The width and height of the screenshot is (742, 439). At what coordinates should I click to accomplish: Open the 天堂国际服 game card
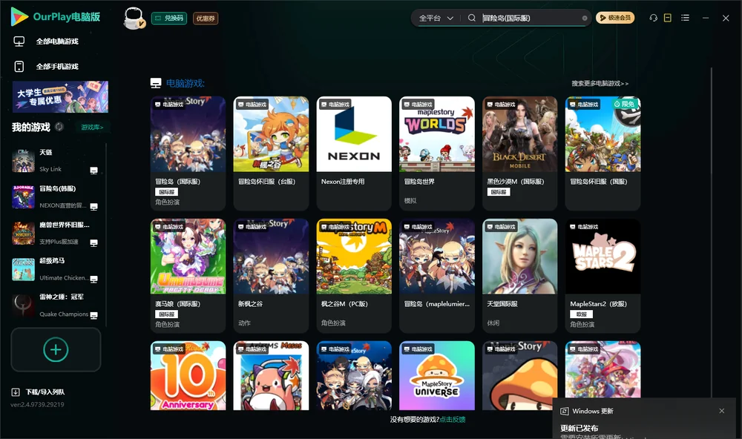pos(519,276)
